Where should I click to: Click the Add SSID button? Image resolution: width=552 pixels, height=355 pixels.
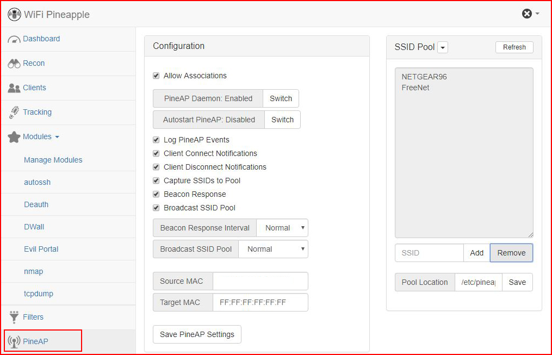point(476,253)
